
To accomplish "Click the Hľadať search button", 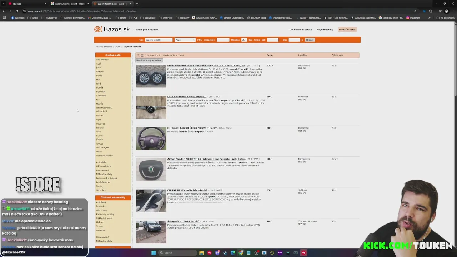I will click(x=310, y=40).
